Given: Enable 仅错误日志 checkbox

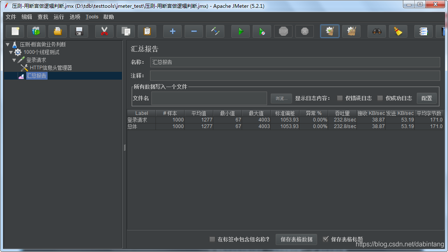Looking at the screenshot, I should pos(340,98).
